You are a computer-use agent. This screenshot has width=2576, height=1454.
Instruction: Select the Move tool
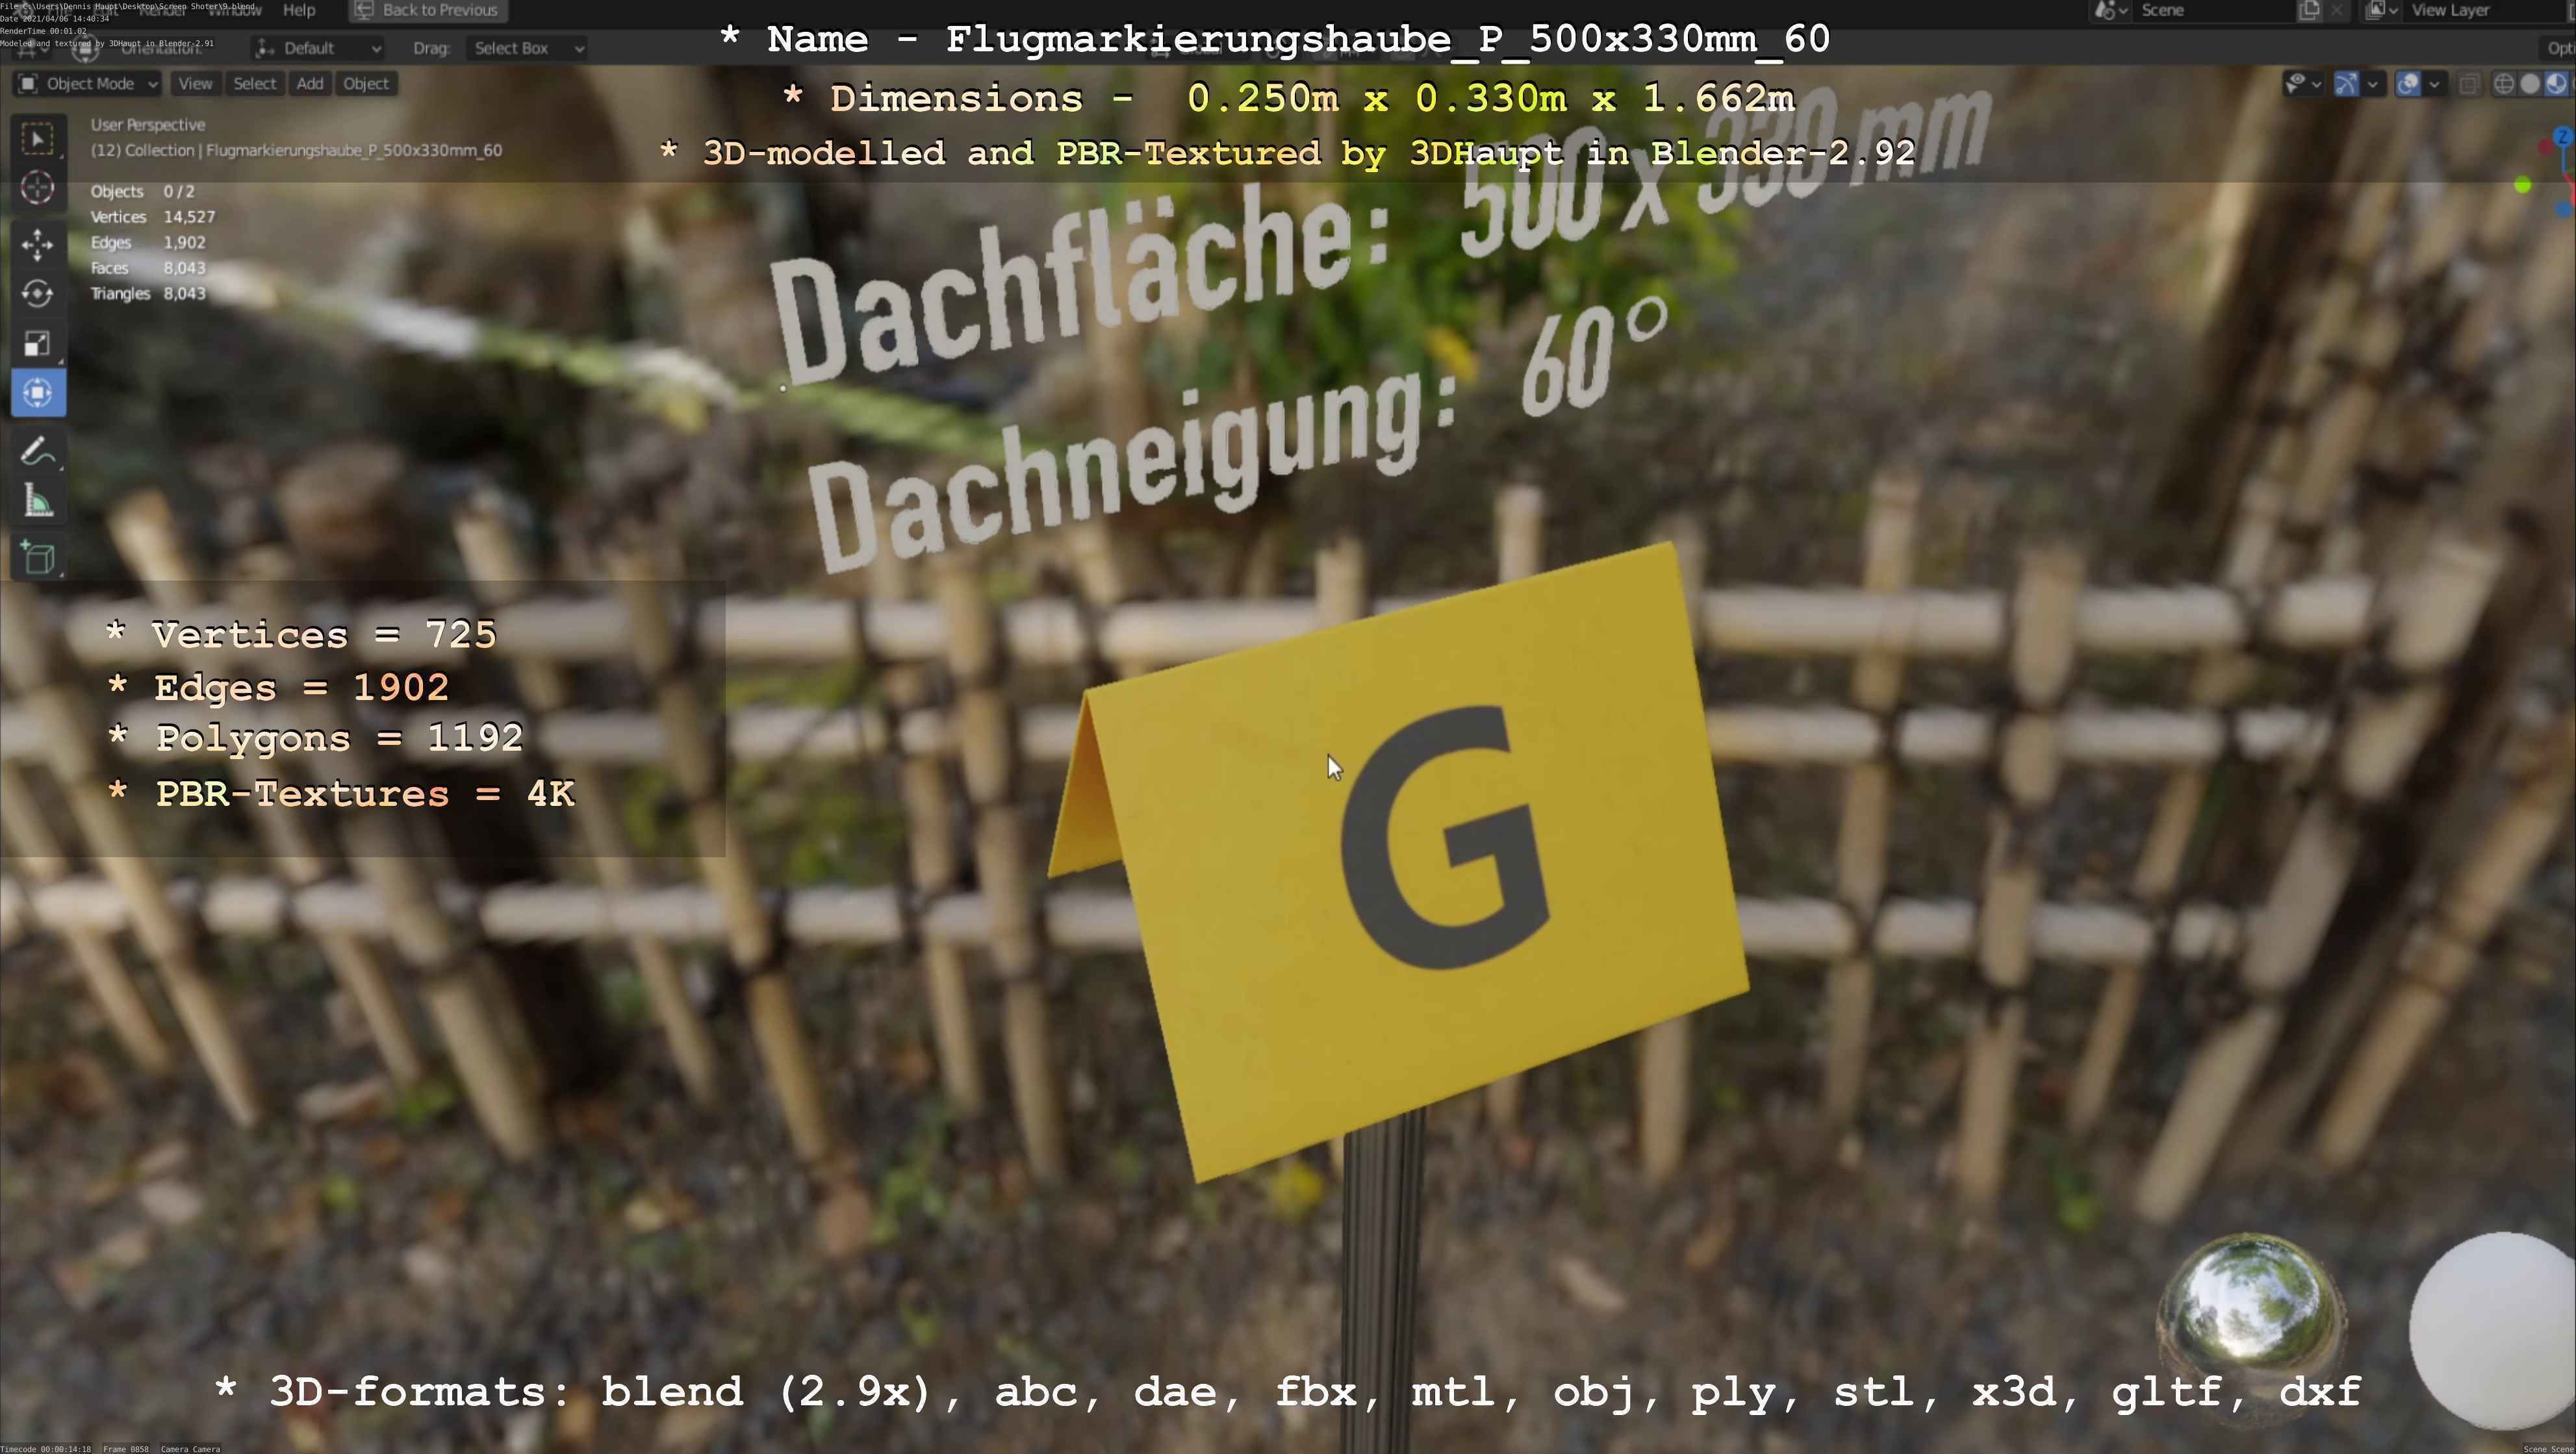[x=38, y=245]
